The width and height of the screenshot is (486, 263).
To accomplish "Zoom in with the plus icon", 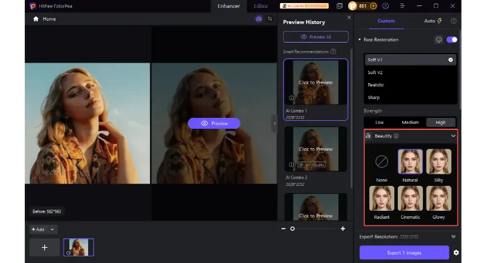I will point(343,228).
